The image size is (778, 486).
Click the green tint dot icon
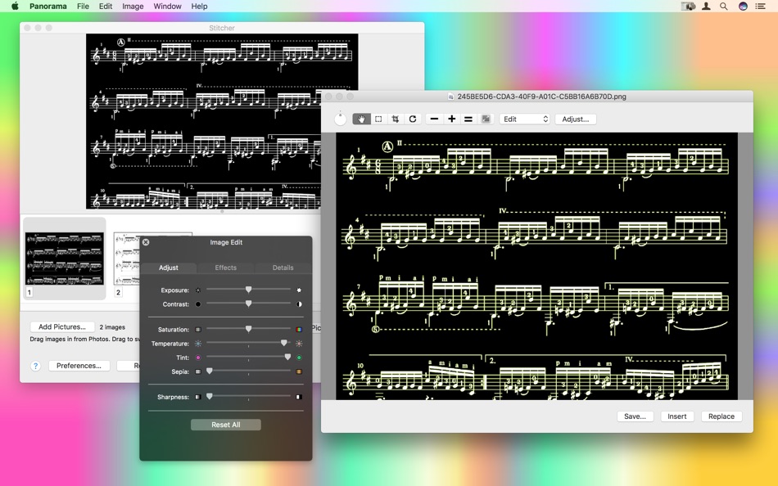pyautogui.click(x=299, y=357)
